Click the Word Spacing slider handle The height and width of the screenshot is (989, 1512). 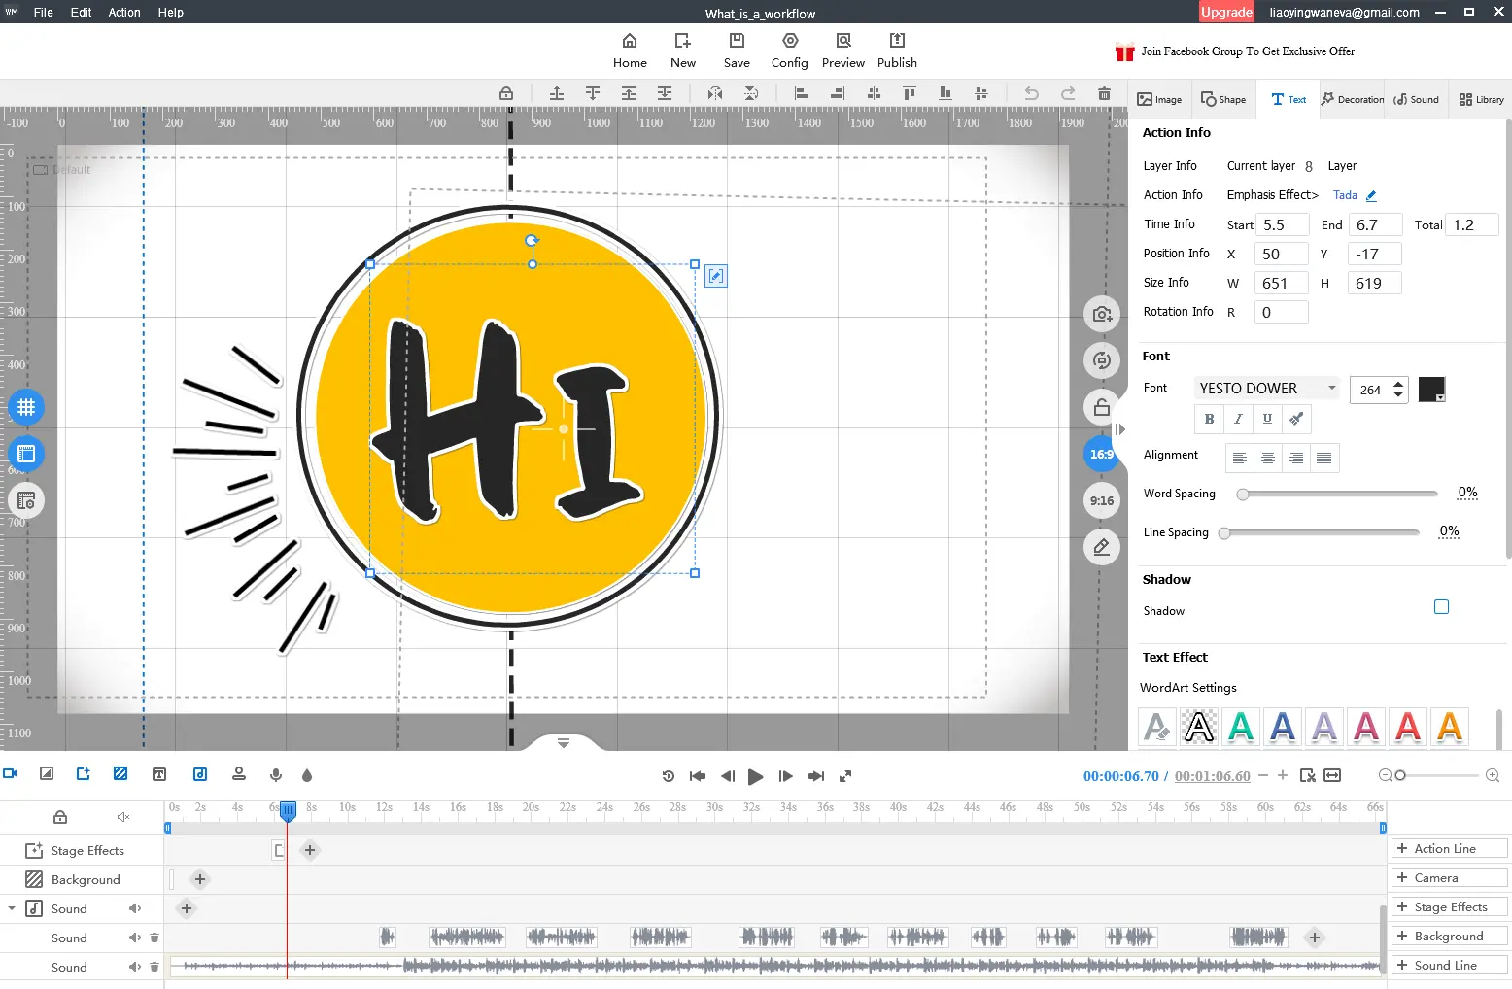pos(1243,494)
